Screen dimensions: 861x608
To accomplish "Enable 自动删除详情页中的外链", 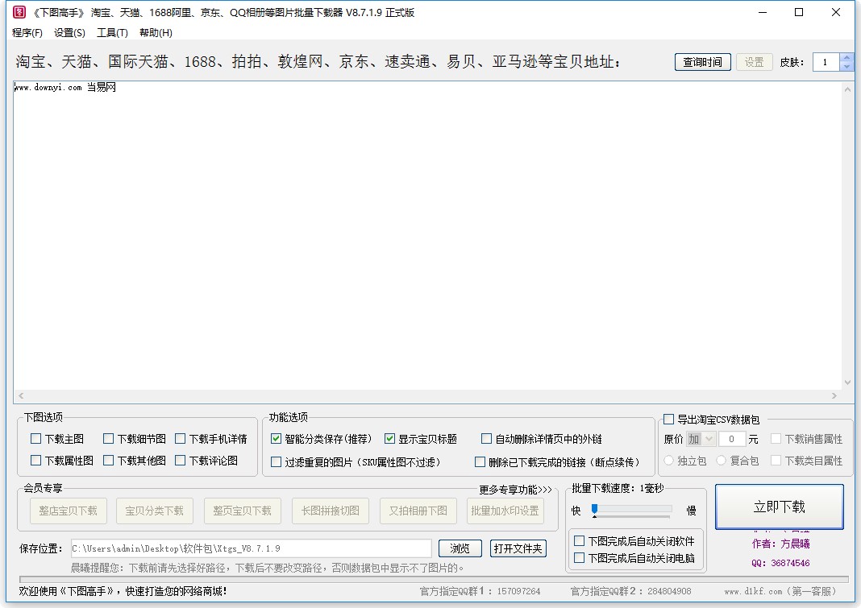I will pos(486,439).
